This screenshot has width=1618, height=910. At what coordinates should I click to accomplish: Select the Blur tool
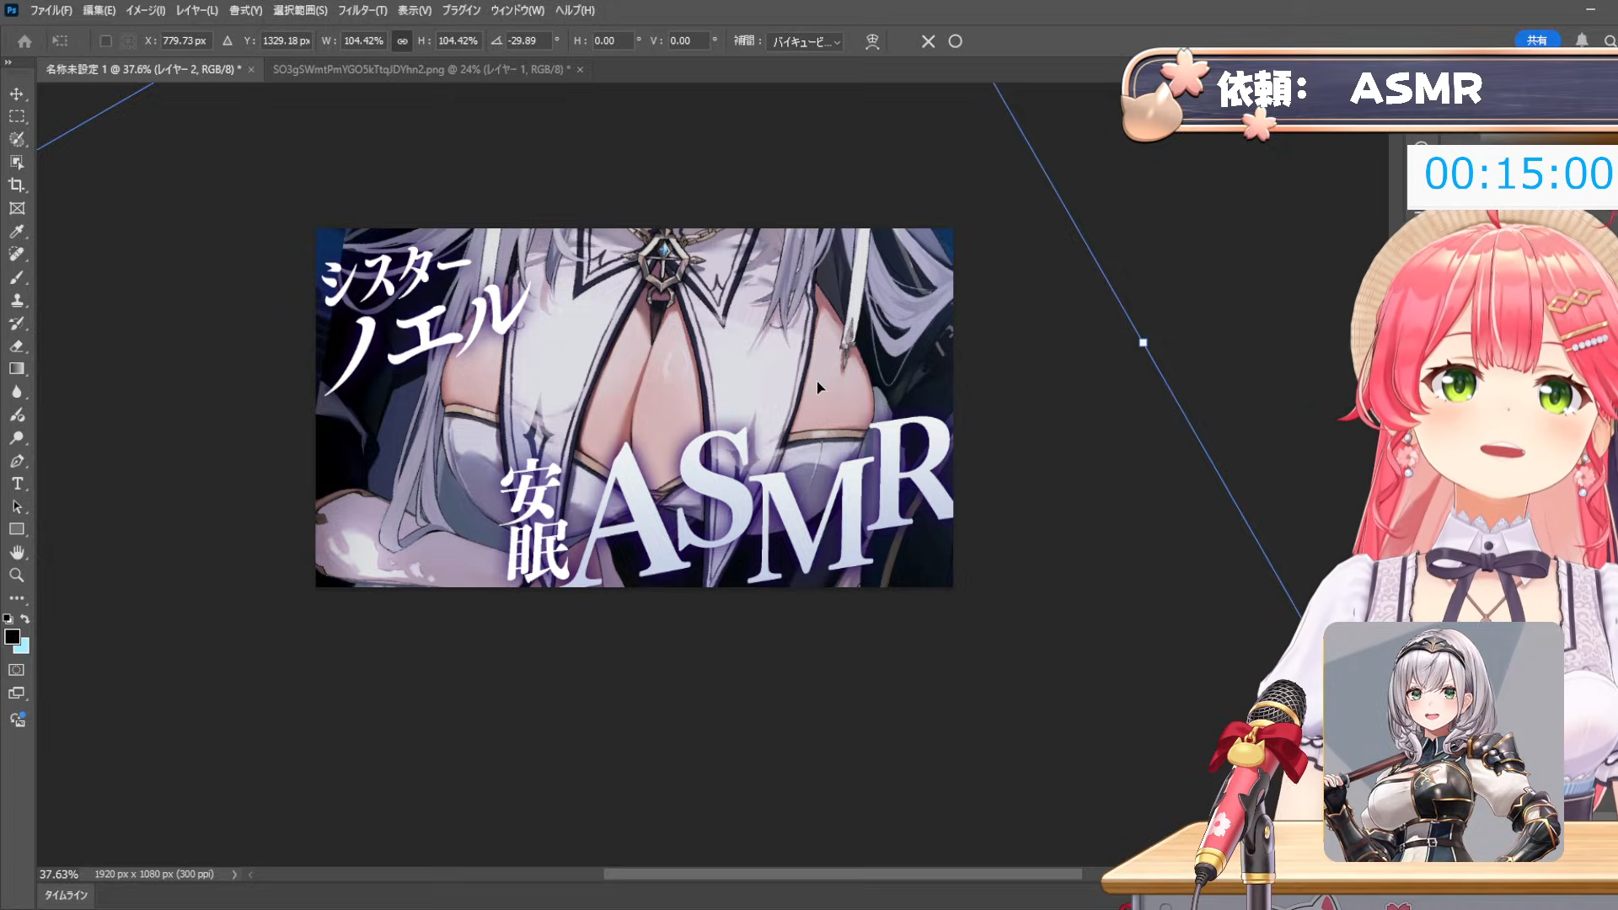point(17,392)
